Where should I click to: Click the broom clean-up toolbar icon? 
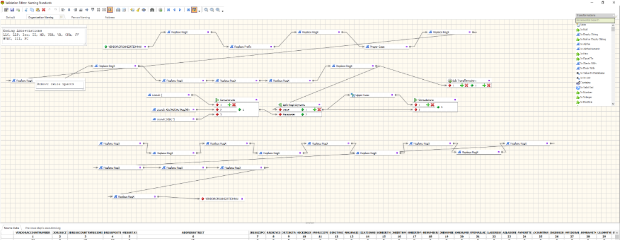[137, 10]
